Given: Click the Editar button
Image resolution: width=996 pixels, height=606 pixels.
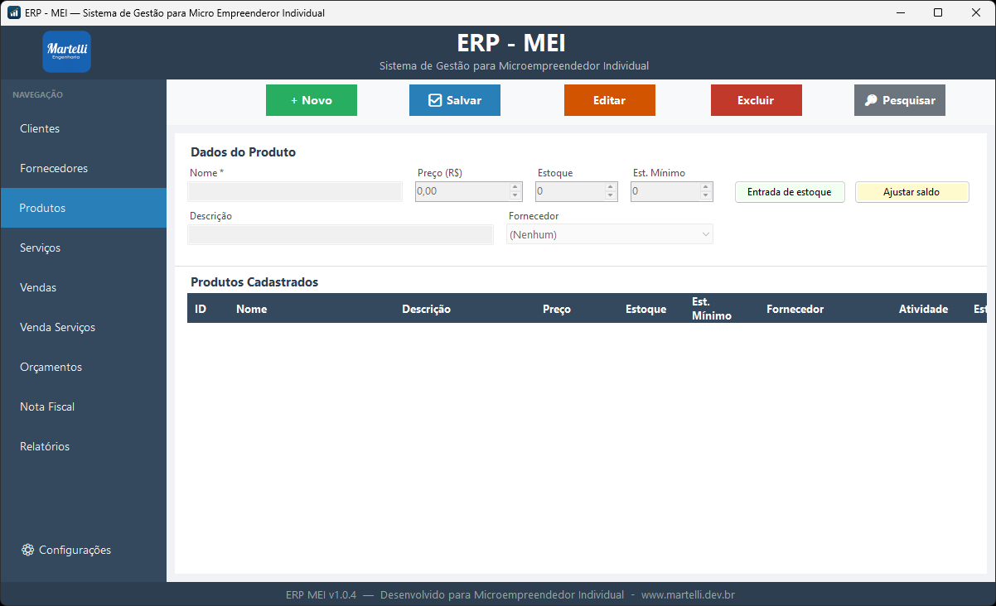Looking at the screenshot, I should pos(610,100).
